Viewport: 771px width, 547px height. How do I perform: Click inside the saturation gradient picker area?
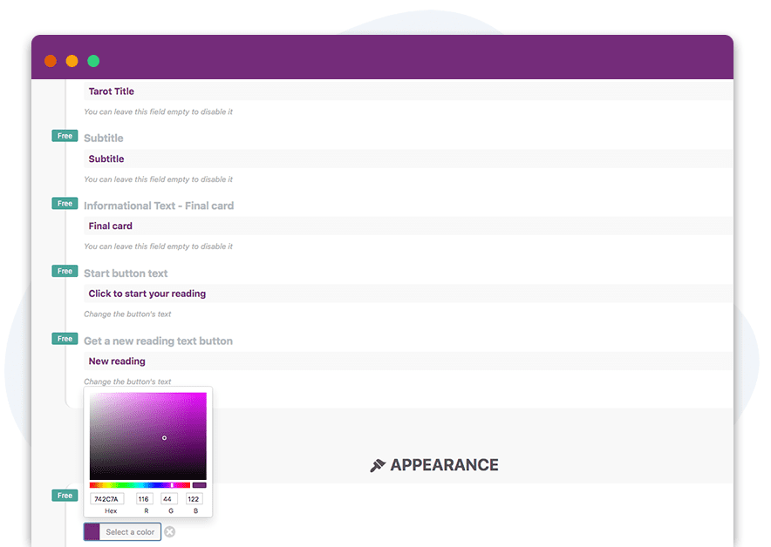(x=148, y=436)
